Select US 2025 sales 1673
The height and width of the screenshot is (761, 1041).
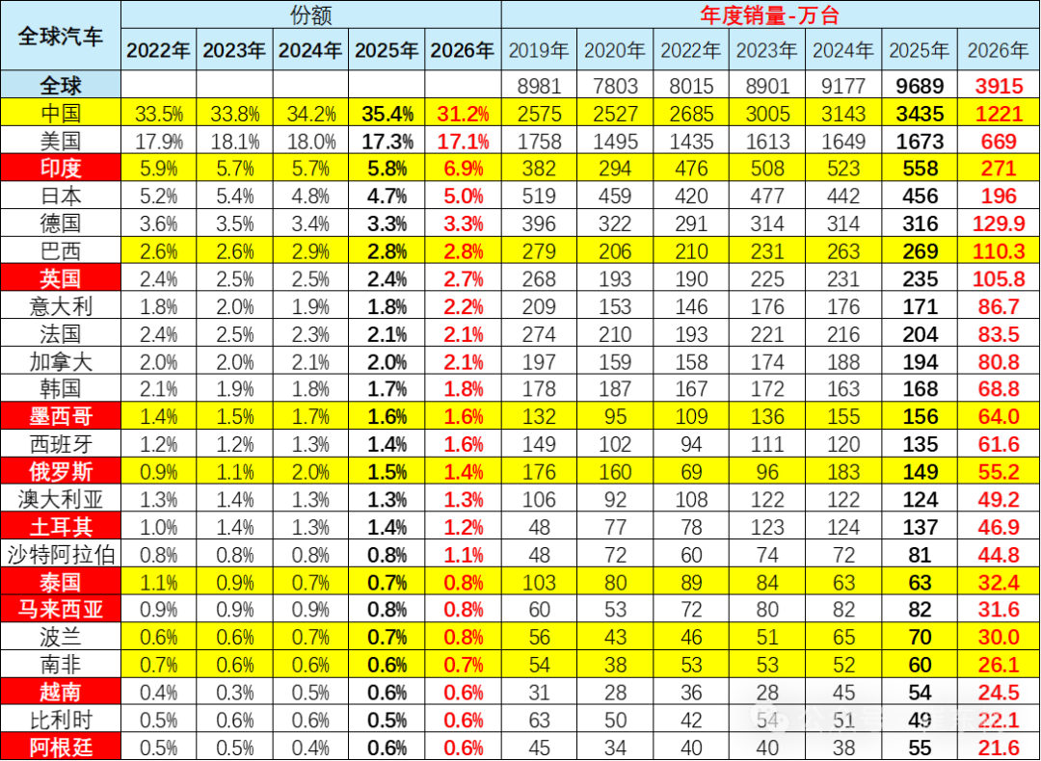pos(920,142)
